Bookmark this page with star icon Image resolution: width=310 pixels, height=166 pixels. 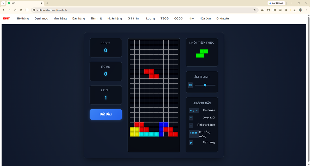[x=255, y=10]
